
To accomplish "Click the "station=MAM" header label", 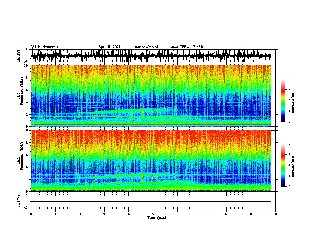I will tap(146, 47).
